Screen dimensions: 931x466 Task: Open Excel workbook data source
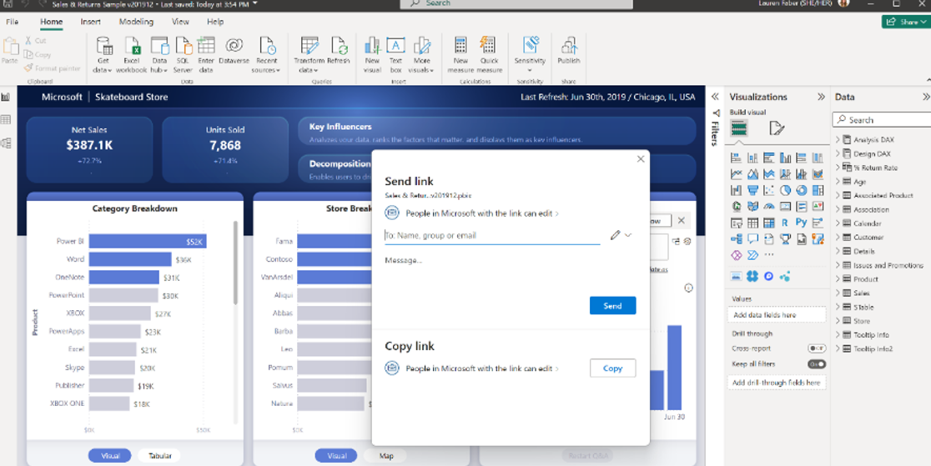point(131,55)
